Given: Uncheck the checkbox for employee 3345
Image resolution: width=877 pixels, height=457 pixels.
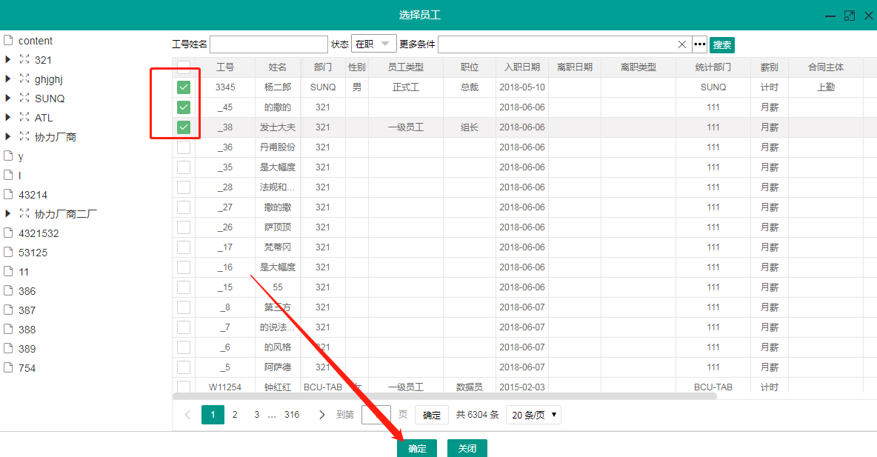Looking at the screenshot, I should tap(184, 87).
